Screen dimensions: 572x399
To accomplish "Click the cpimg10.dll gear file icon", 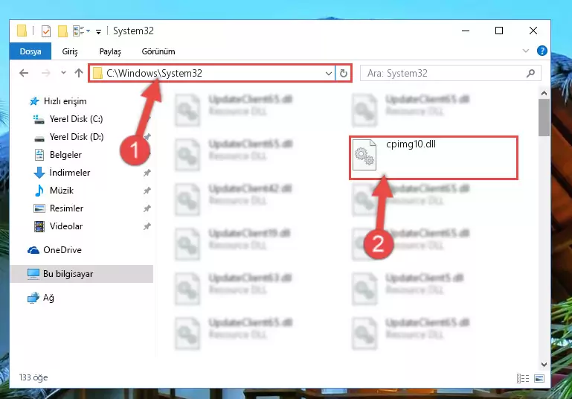I will tap(364, 155).
